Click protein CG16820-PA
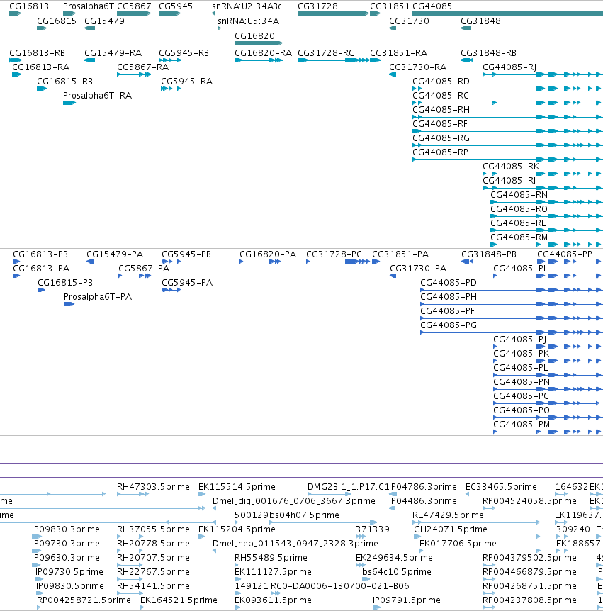603x611 pixels. pos(268,254)
